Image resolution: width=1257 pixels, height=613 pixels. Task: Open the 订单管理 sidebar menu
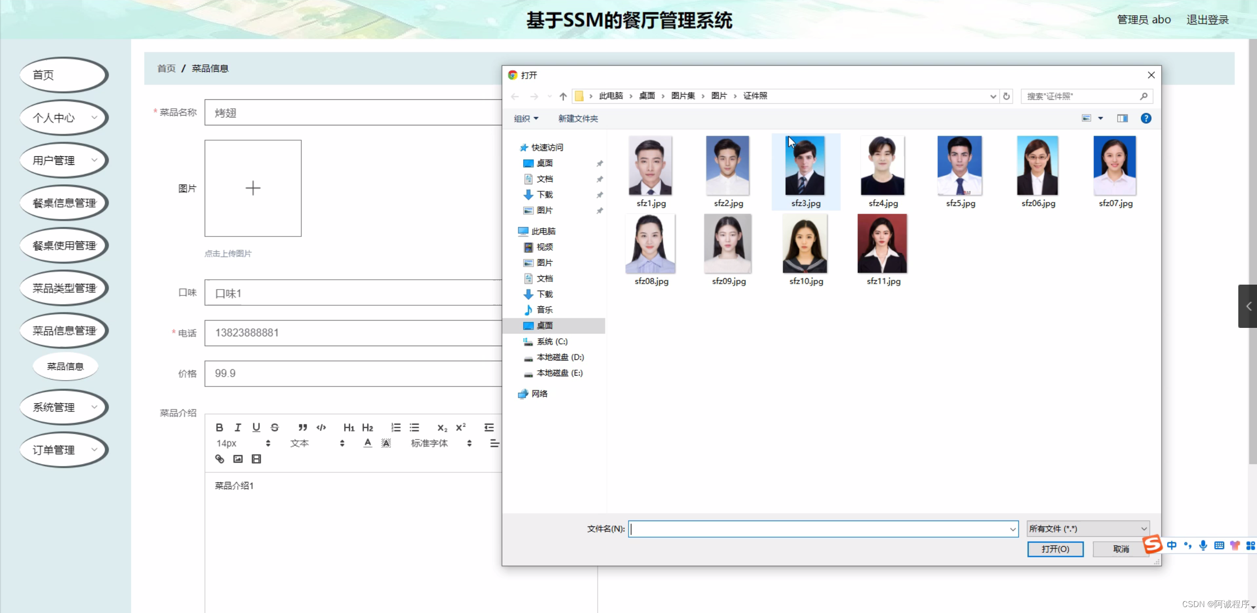(63, 449)
